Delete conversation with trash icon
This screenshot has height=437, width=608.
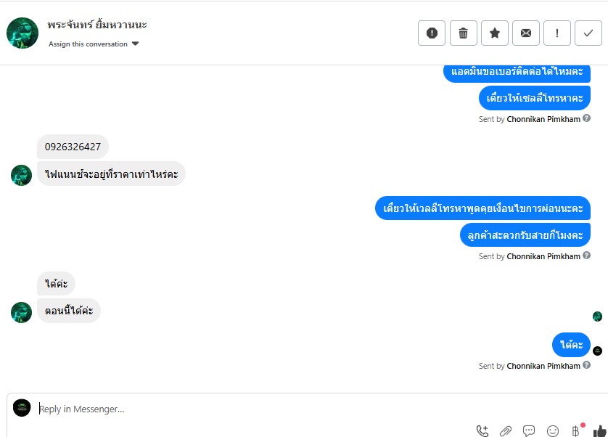point(464,33)
